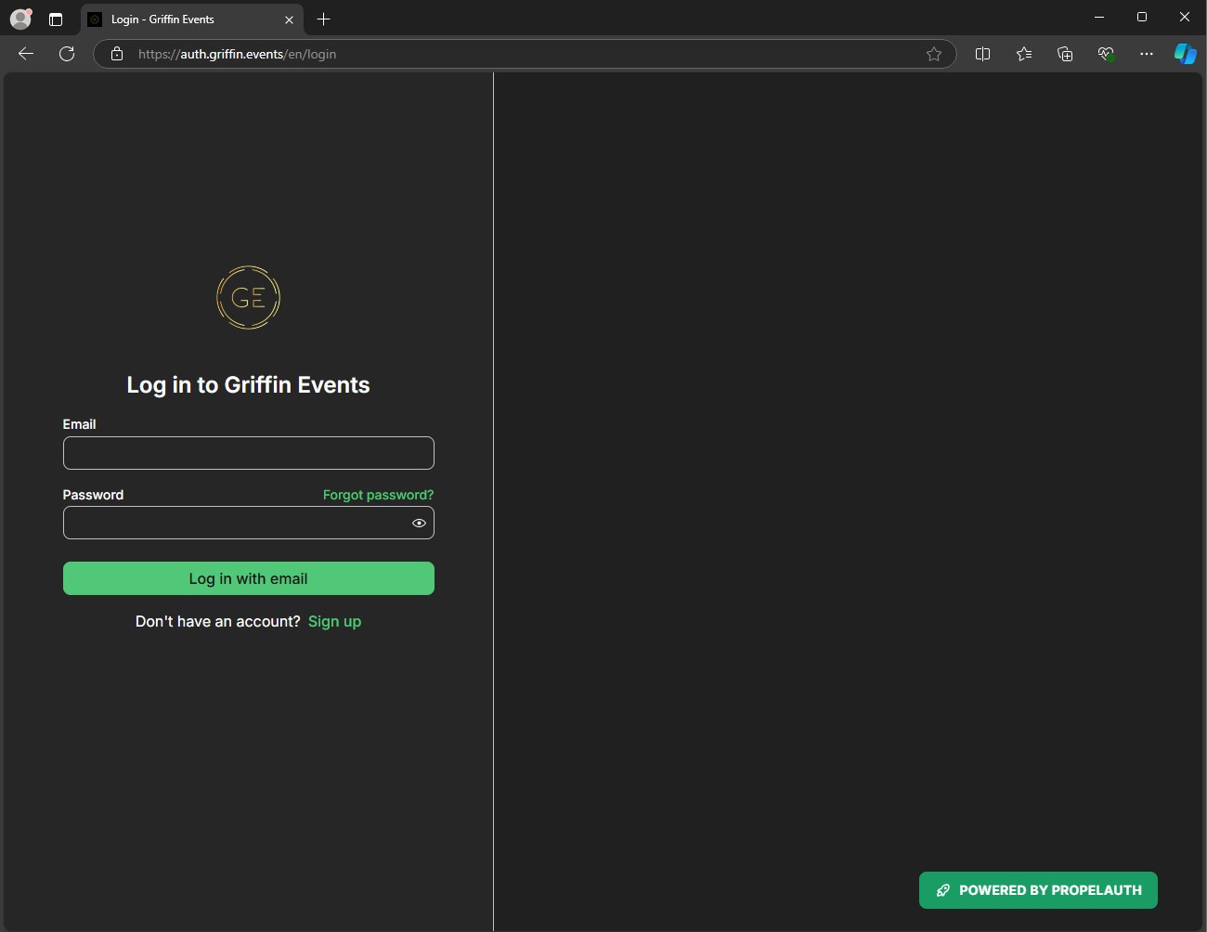Focus the Email input field
The width and height of the screenshot is (1207, 932).
click(248, 453)
